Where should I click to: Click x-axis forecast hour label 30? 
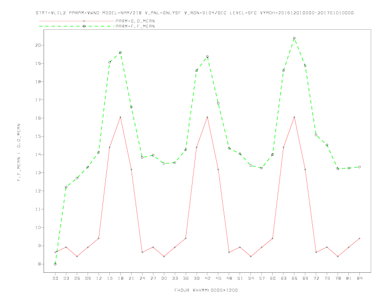164,278
